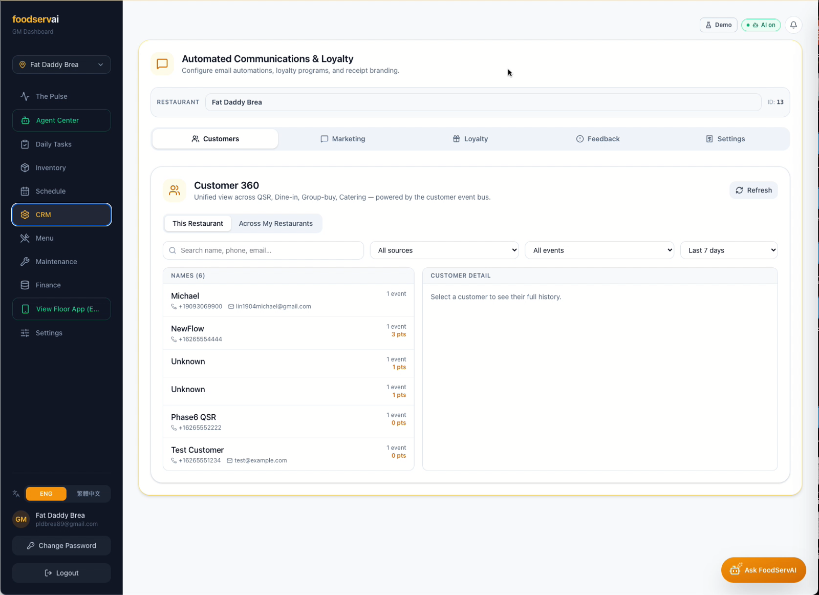
Task: Open the All events filter dropdown
Action: tap(599, 250)
